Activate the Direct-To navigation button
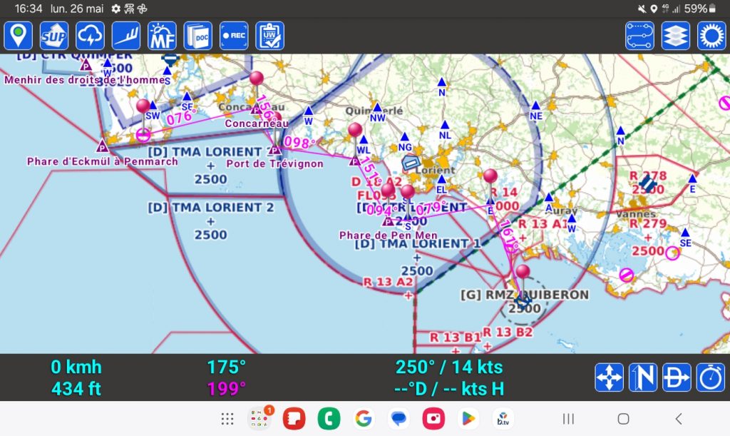The image size is (730, 436). tap(677, 377)
